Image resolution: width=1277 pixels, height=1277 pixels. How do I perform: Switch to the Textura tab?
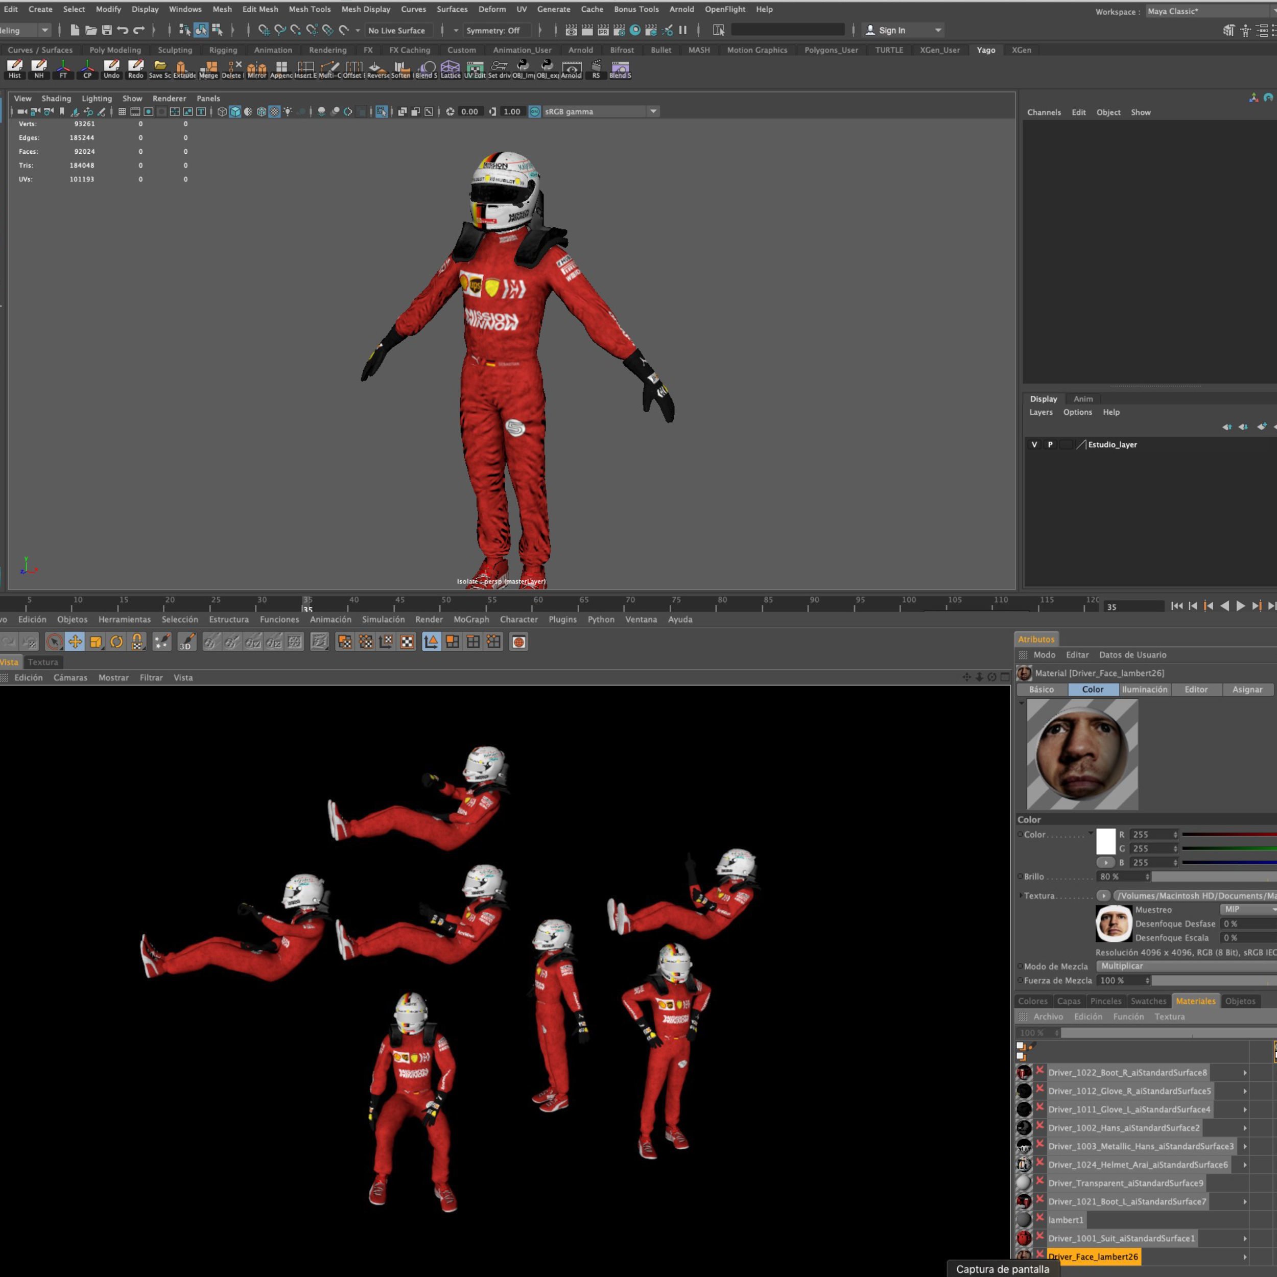[x=43, y=661]
